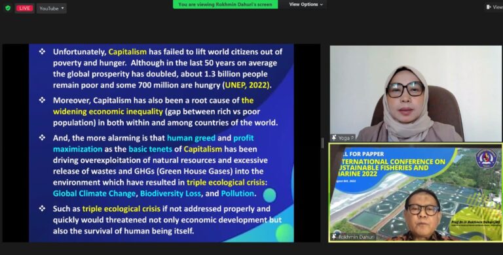Image resolution: width=503 pixels, height=255 pixels.
Task: Click the first diamond bullet on the slide
Action: pyautogui.click(x=42, y=51)
